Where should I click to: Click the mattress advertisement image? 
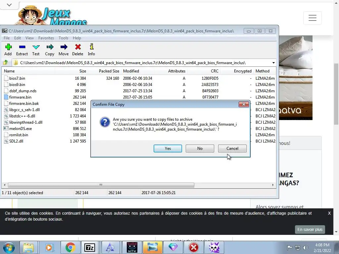pyautogui.click(x=296, y=78)
